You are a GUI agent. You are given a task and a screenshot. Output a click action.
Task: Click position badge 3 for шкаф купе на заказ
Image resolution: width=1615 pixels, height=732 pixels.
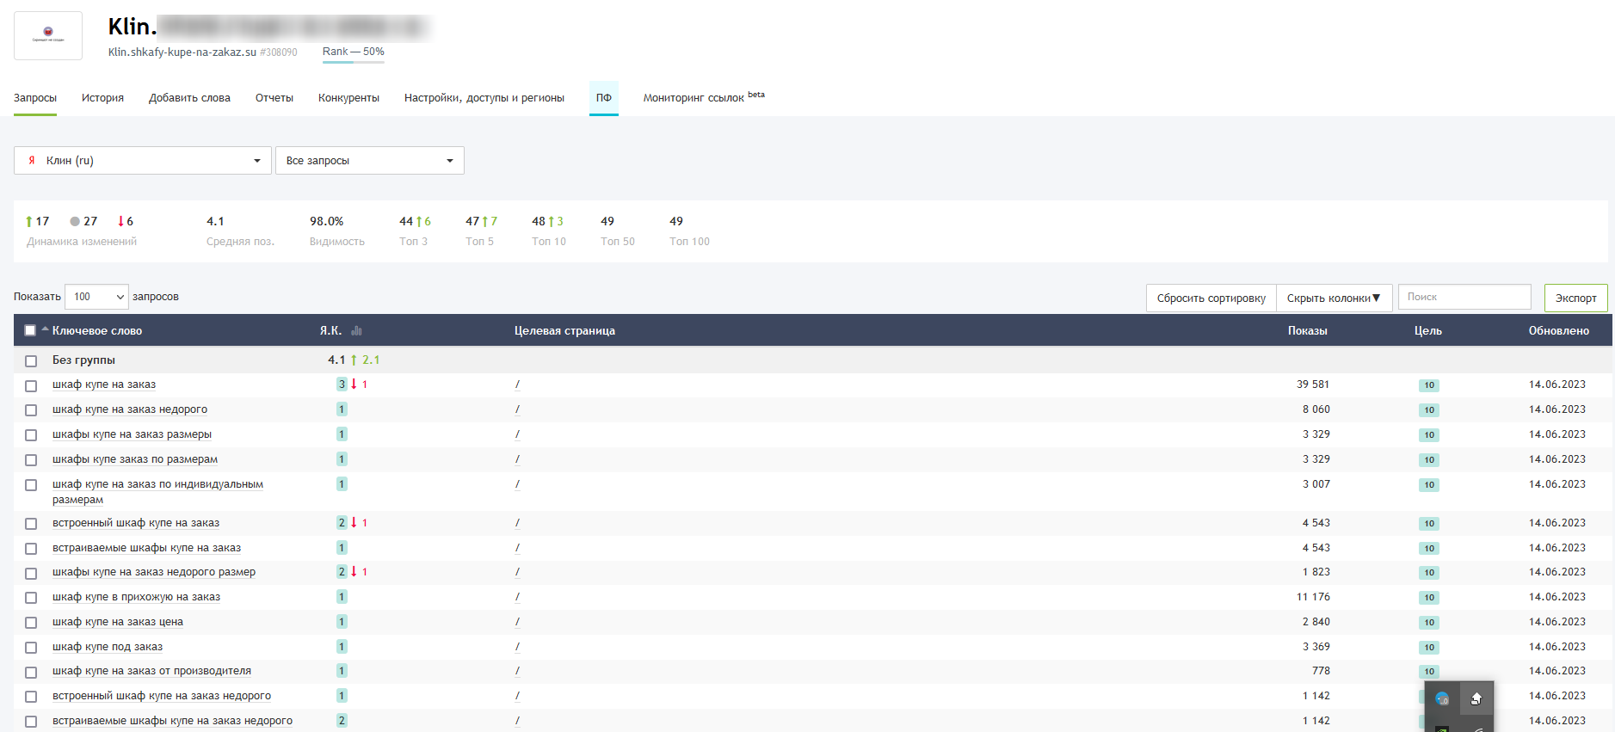point(342,384)
